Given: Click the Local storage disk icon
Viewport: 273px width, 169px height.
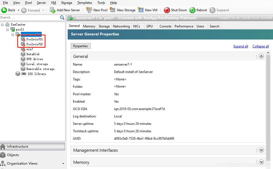Looking at the screenshot, I should [x=23, y=64].
